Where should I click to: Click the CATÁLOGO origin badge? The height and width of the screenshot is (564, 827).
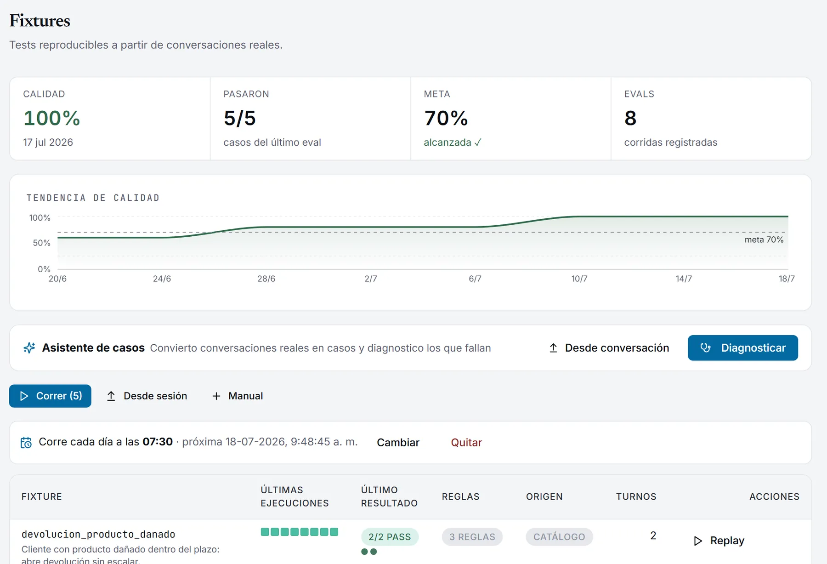(559, 537)
